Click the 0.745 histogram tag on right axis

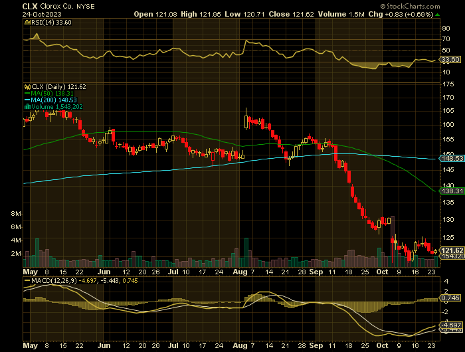click(450, 298)
